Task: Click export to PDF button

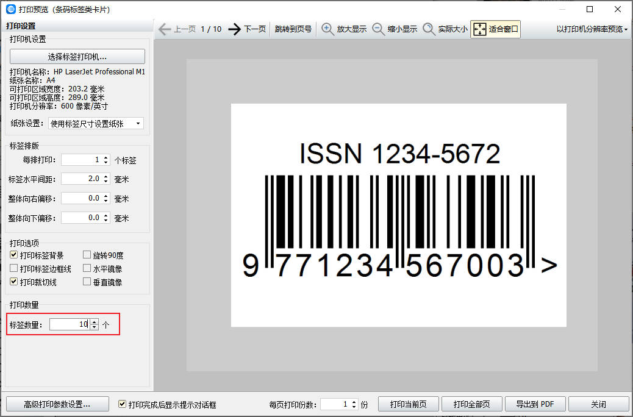Action: 535,404
